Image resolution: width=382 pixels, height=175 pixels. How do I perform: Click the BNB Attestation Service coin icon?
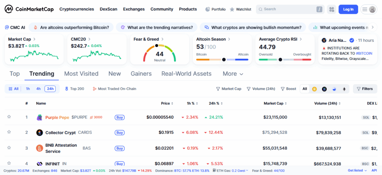tap(40, 148)
